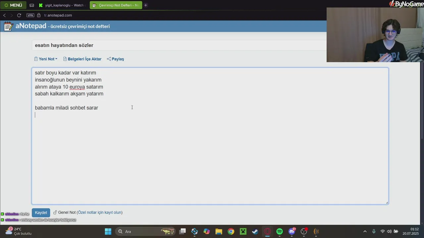The image size is (424, 238).
Task: Open Microsoft Copilot from the taskbar
Action: pyautogui.click(x=207, y=231)
